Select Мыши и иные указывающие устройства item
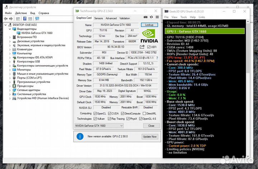Viewport: 258px width, 169px height. click(x=43, y=74)
